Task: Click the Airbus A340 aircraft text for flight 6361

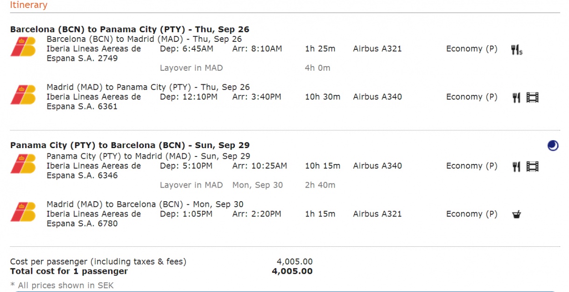Action: coord(377,97)
